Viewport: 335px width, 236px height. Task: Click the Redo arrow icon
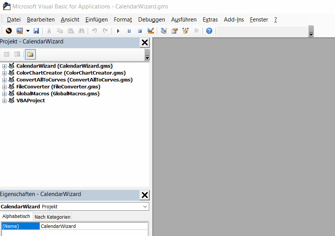pyautogui.click(x=105, y=31)
